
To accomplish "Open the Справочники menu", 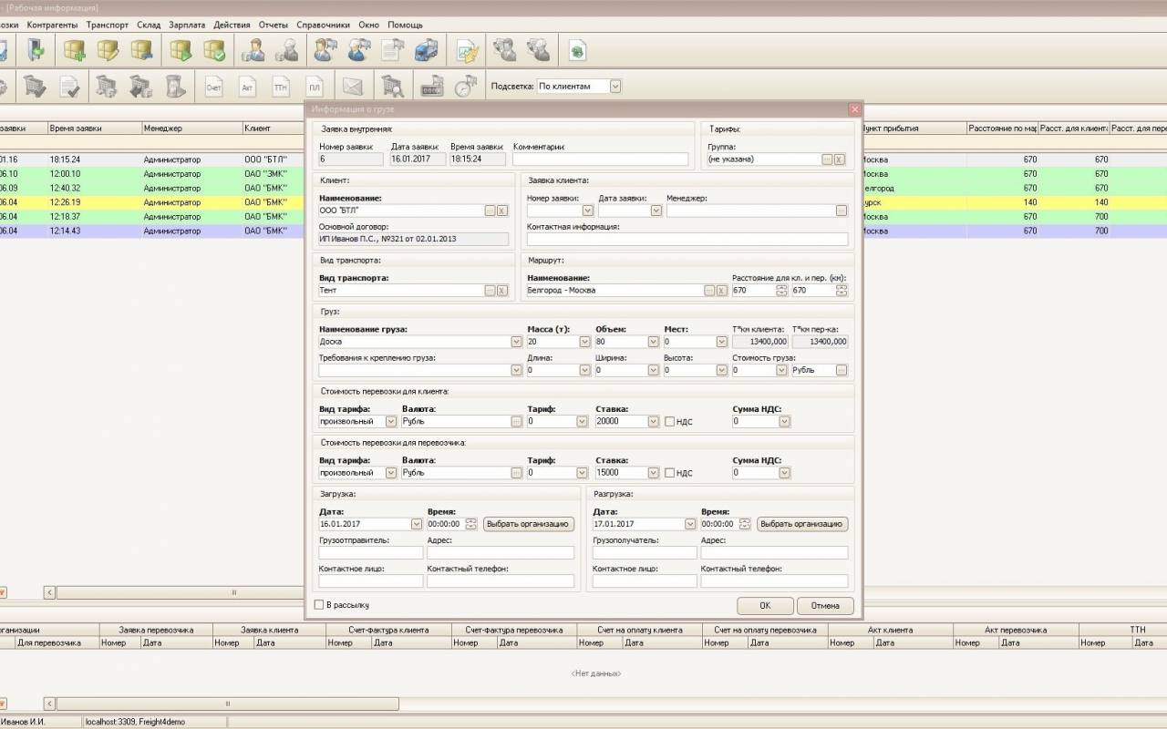I will click(x=324, y=25).
